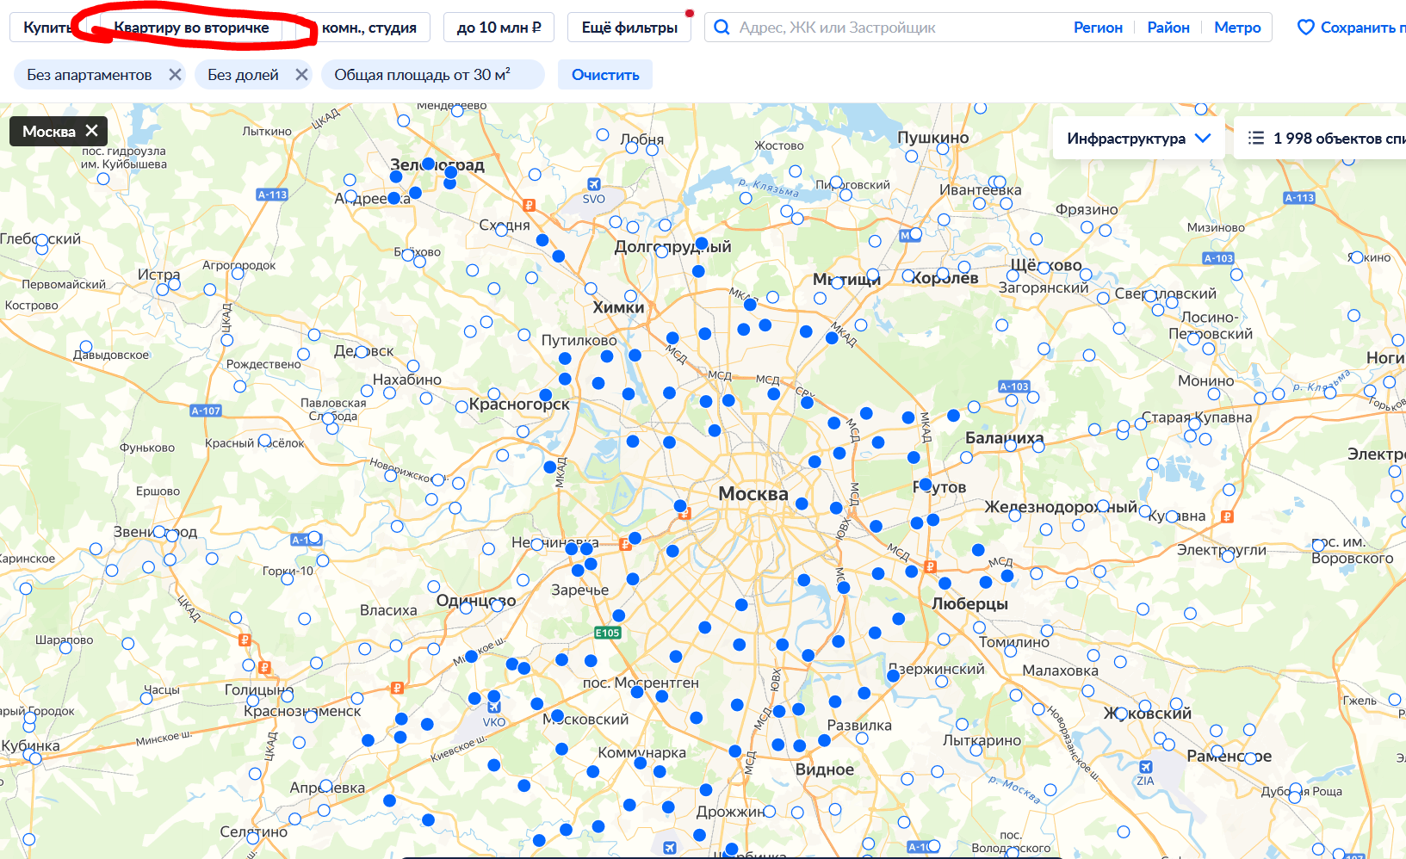Click the Жуковский label on the map

coord(1148,714)
